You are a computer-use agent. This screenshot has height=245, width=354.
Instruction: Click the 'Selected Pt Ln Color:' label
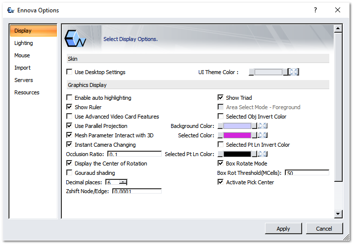point(189,154)
